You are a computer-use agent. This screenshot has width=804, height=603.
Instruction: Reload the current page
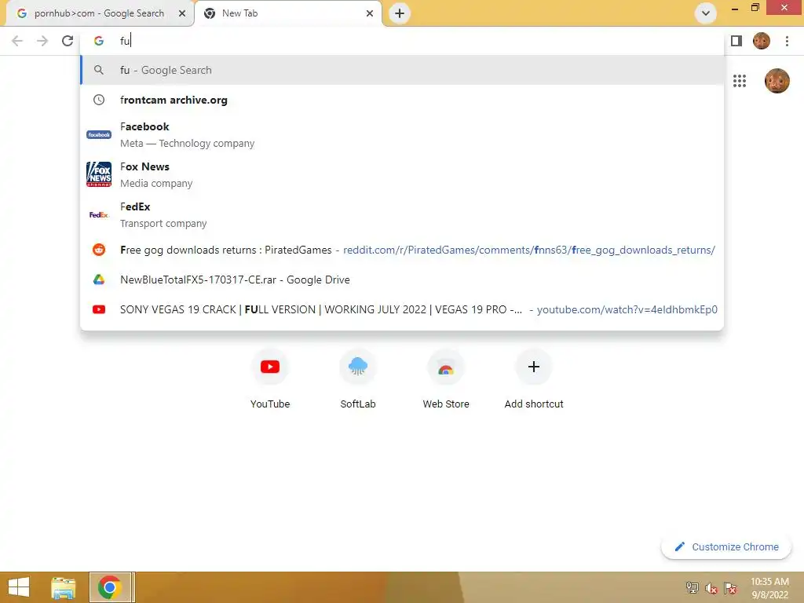[68, 41]
